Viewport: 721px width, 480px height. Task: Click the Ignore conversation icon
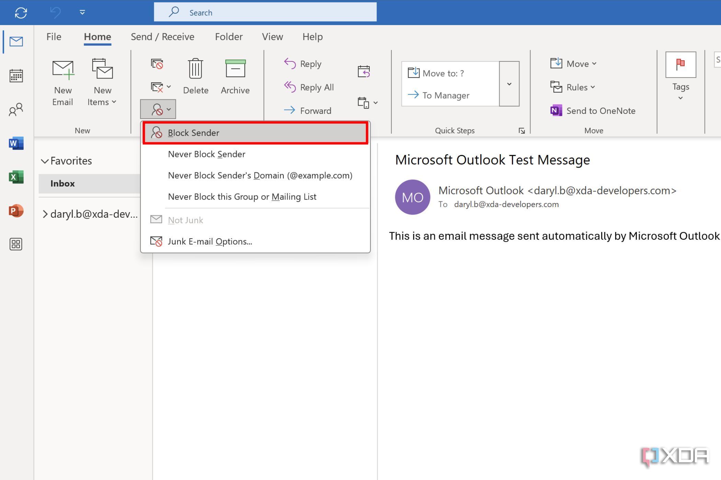[x=157, y=64]
